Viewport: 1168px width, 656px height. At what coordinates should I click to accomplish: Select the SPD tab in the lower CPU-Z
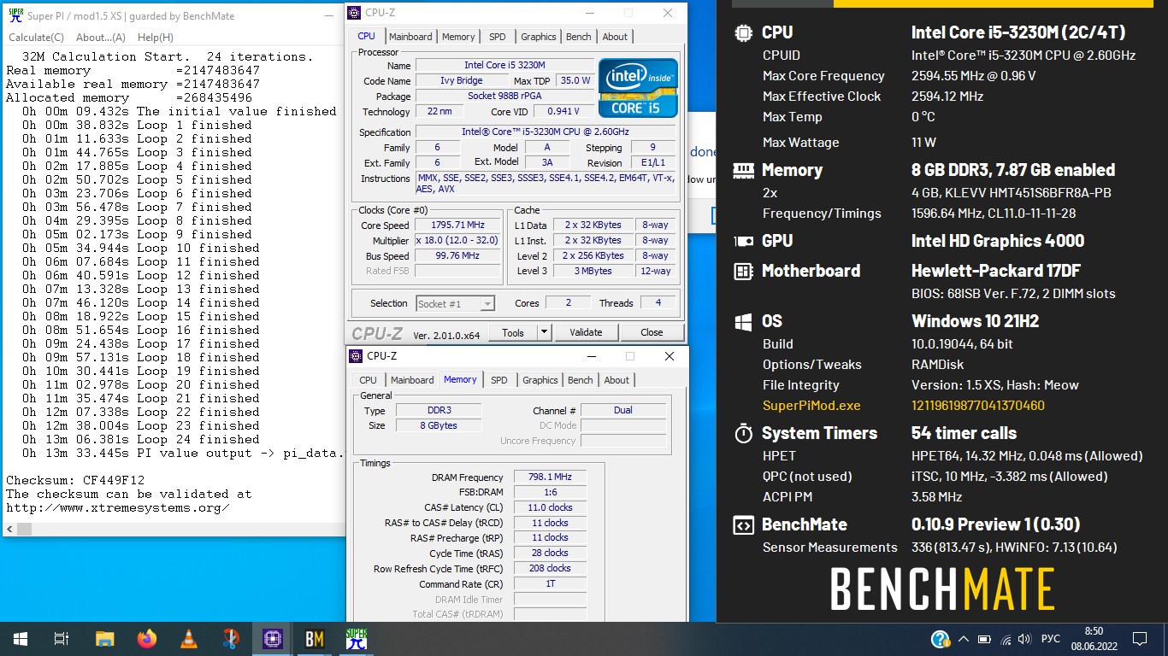(499, 380)
